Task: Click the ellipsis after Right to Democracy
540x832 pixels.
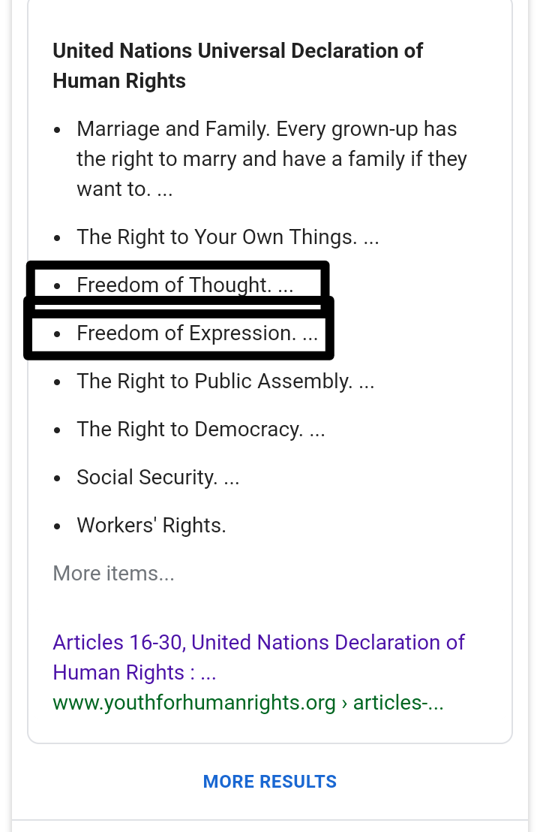Action: (x=316, y=430)
